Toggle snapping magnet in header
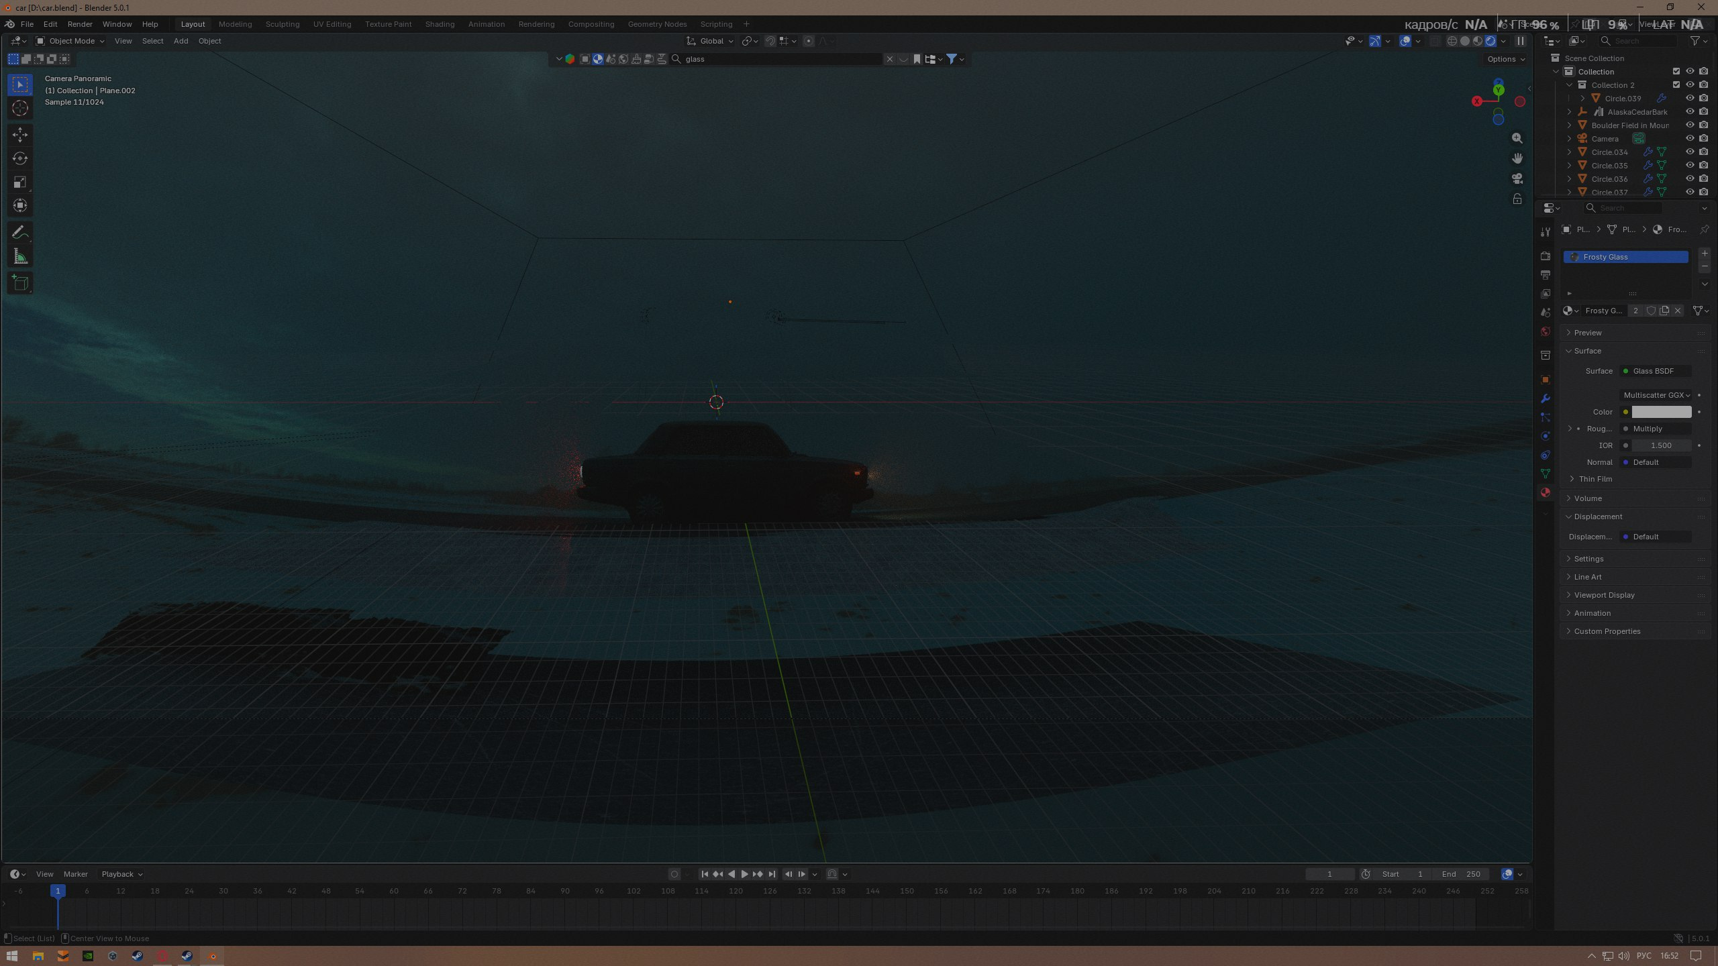1718x966 pixels. (x=770, y=41)
